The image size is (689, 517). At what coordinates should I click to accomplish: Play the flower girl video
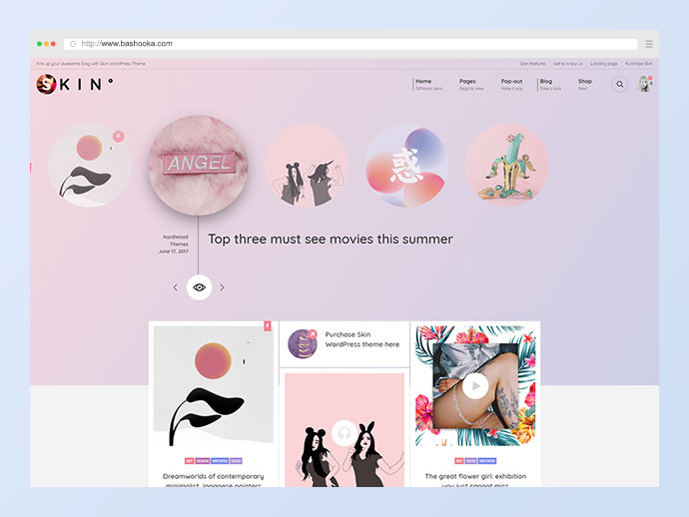click(475, 385)
